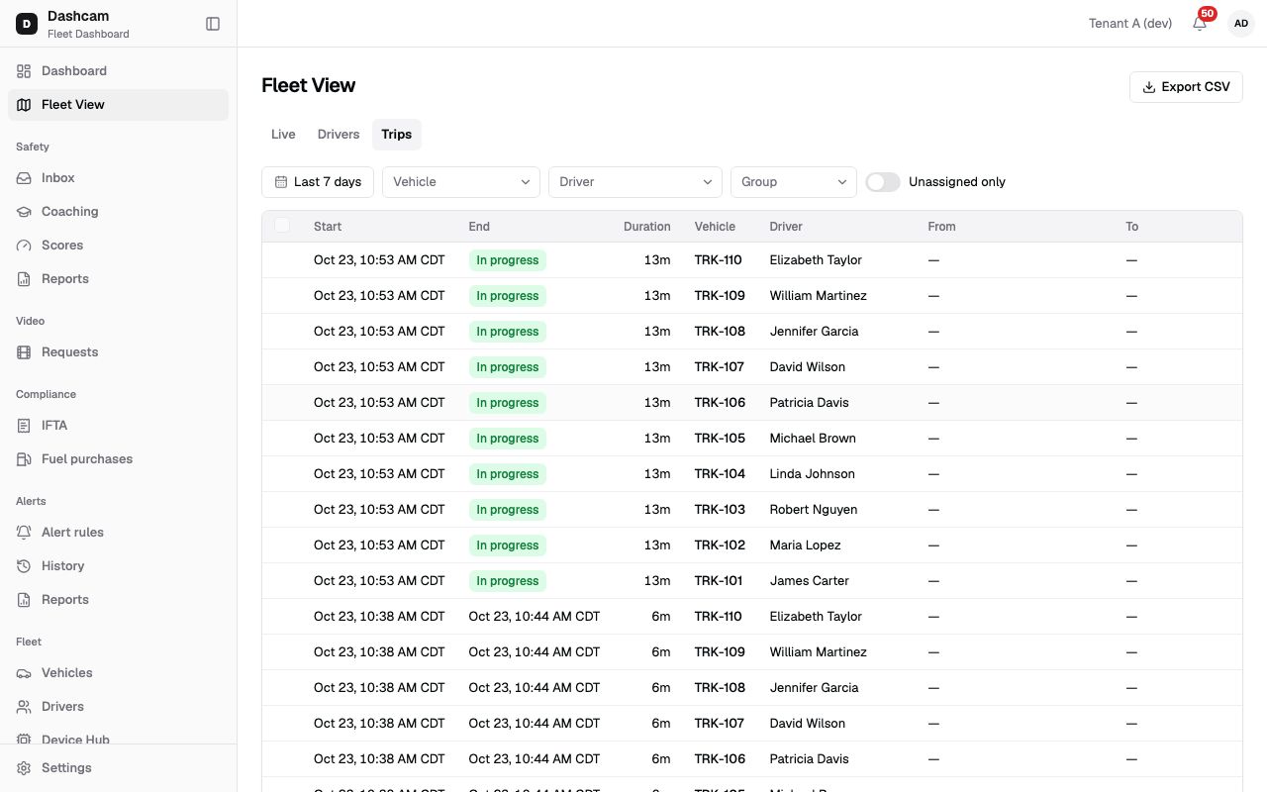Open Coaching via its graduation cap icon

(24, 212)
